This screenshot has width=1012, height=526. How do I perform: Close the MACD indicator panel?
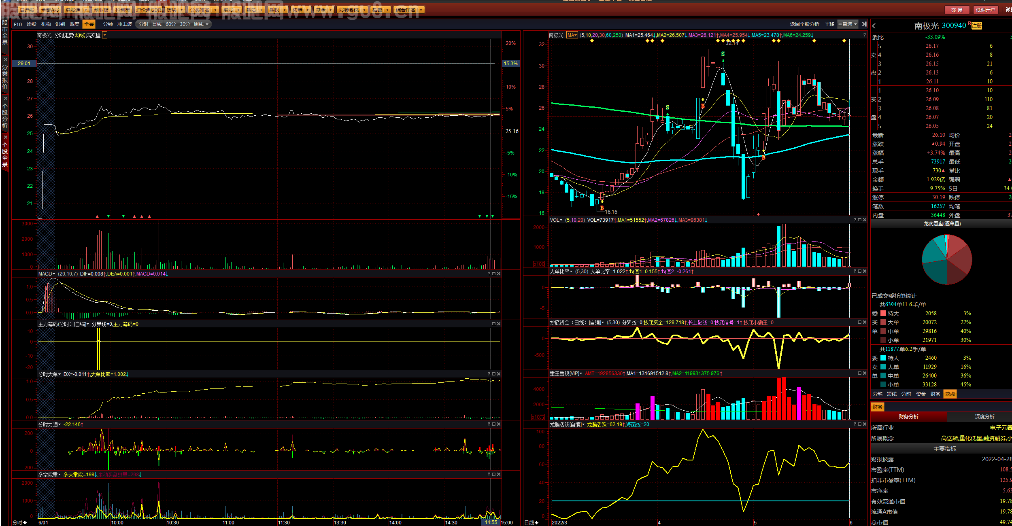(x=499, y=274)
